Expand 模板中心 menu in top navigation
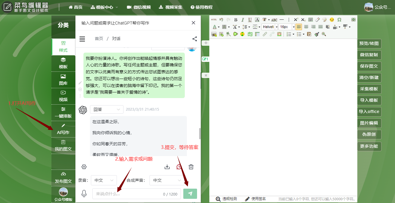 (x=104, y=7)
